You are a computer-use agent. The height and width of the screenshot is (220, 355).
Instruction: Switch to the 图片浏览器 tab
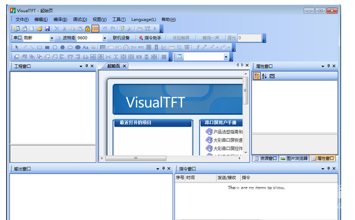click(x=294, y=159)
